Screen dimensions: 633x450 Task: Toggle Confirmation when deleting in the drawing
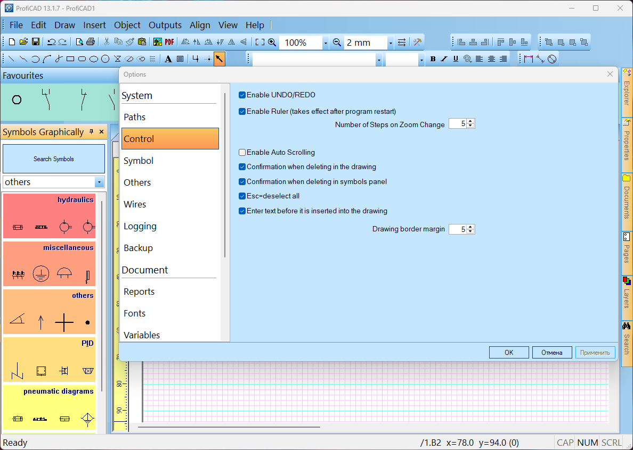tap(242, 167)
